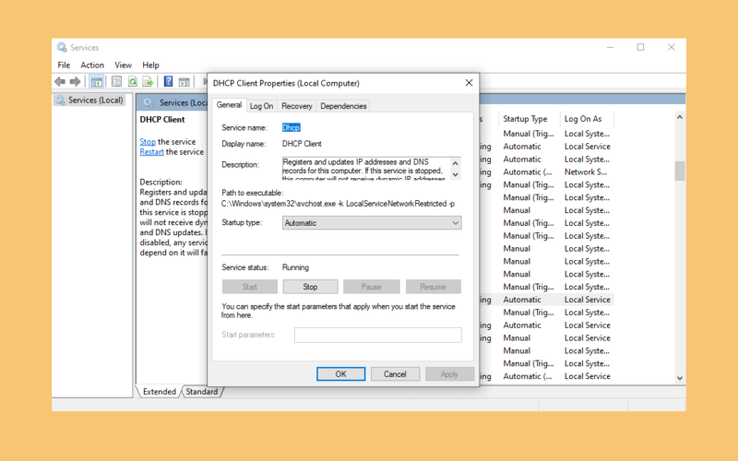Toggle Show/Hide Action Pane toolbar icon
Image resolution: width=738 pixels, height=461 pixels.
(184, 82)
